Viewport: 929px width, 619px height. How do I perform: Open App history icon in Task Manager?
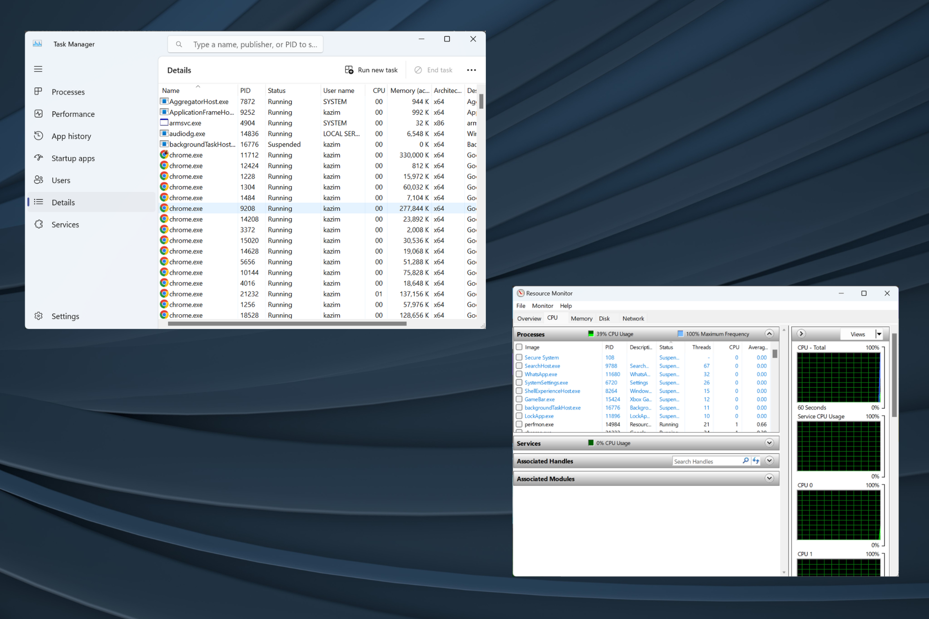pos(38,136)
